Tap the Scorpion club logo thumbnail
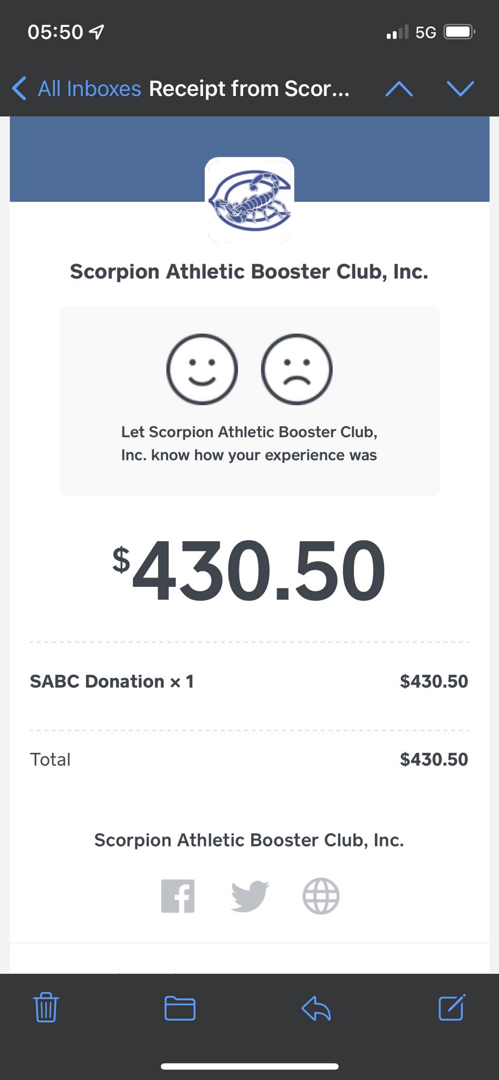The height and width of the screenshot is (1080, 499). [249, 200]
